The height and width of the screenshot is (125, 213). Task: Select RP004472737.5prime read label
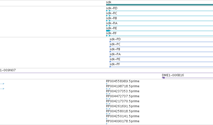(x=123, y=96)
